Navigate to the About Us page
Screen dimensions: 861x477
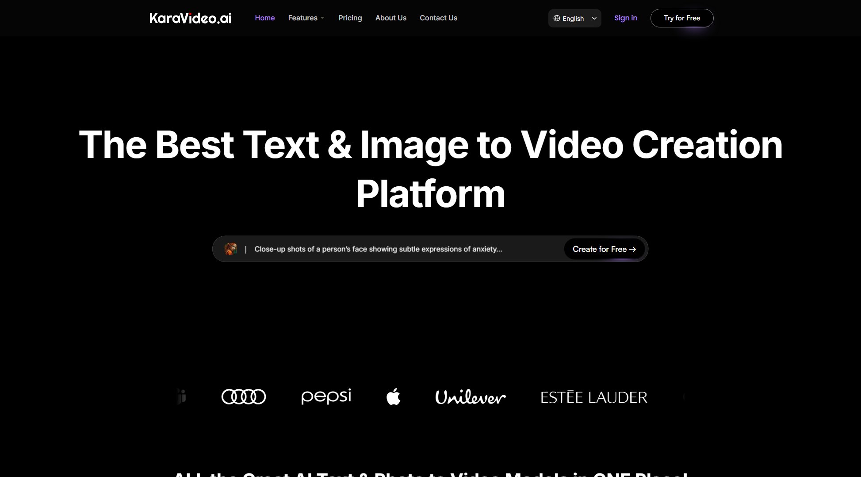pos(390,18)
